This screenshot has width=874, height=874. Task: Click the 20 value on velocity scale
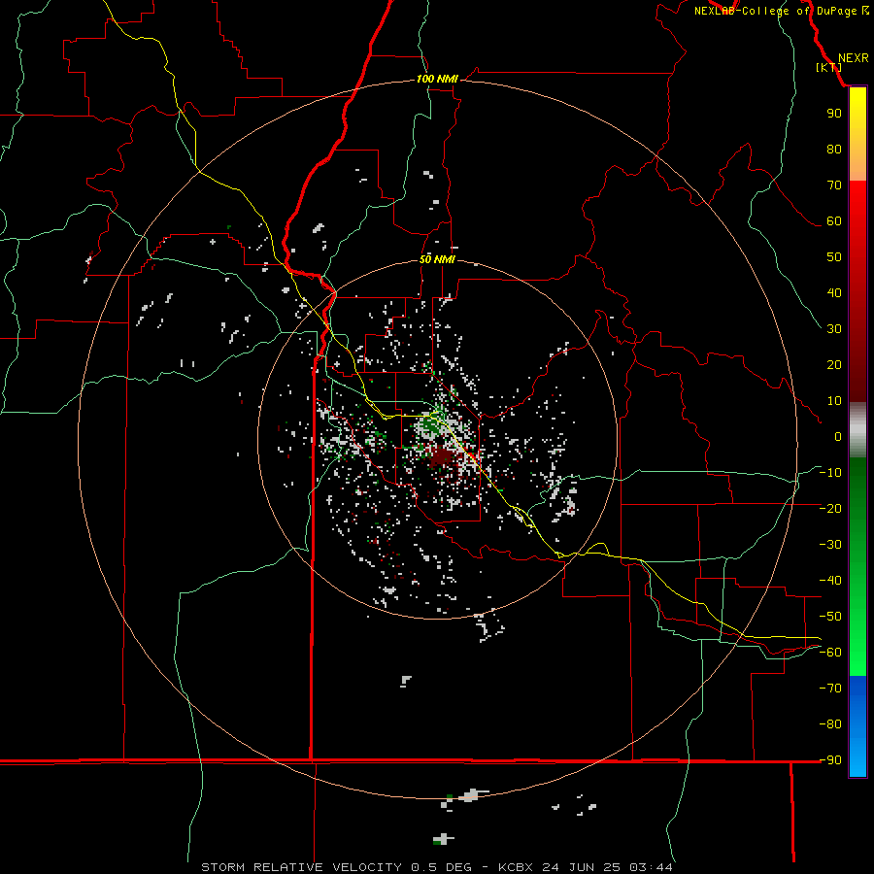834,364
